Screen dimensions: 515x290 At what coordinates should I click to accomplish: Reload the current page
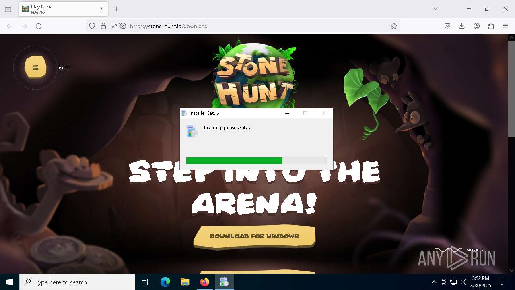click(39, 26)
